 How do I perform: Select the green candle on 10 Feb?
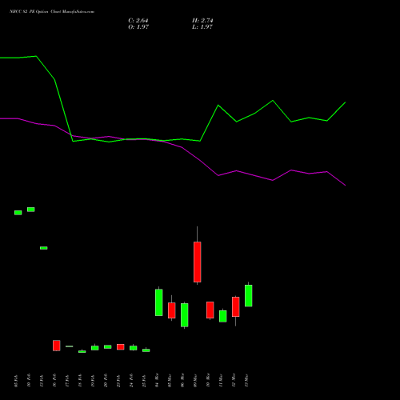(31, 210)
